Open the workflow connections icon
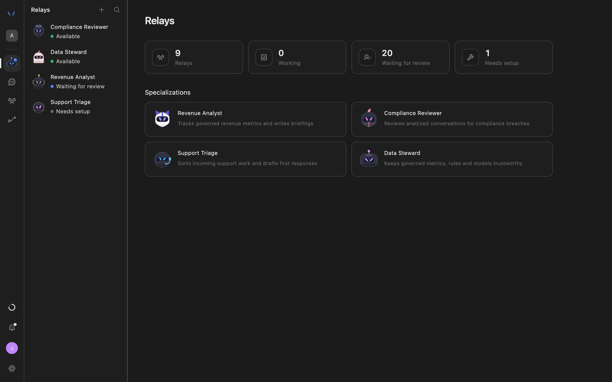The width and height of the screenshot is (612, 382). pyautogui.click(x=12, y=119)
